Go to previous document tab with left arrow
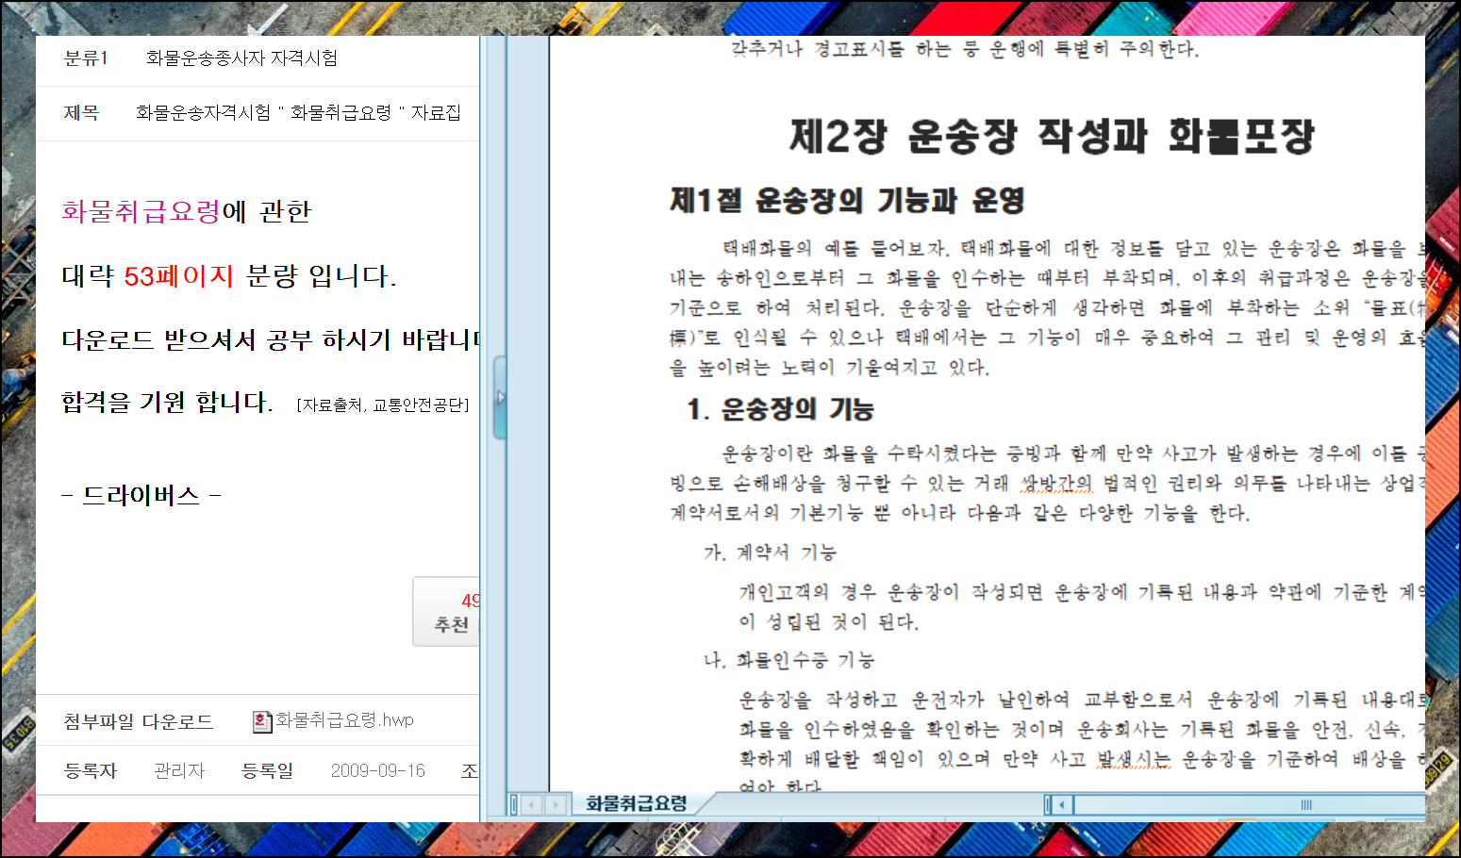1461x858 pixels. 533,804
